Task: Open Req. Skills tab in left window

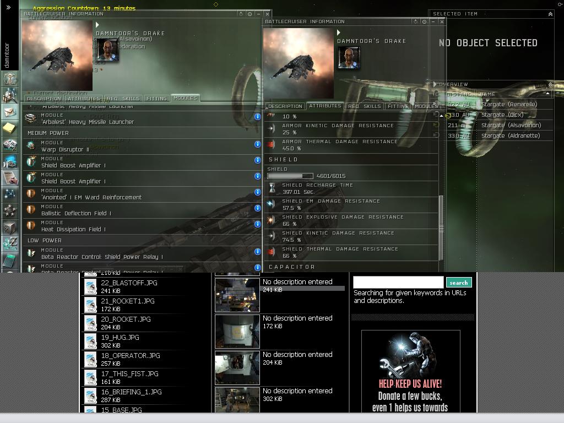Action: coord(123,99)
